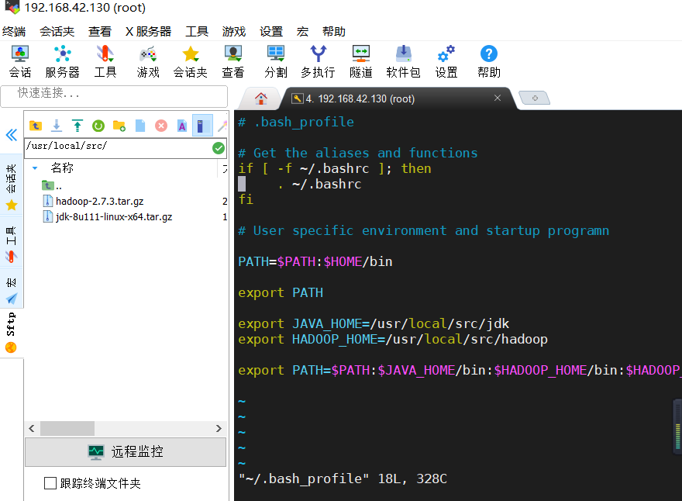This screenshot has width=682, height=501.
Task: Click the file list horizontal scrollbar thumb
Action: 67,428
